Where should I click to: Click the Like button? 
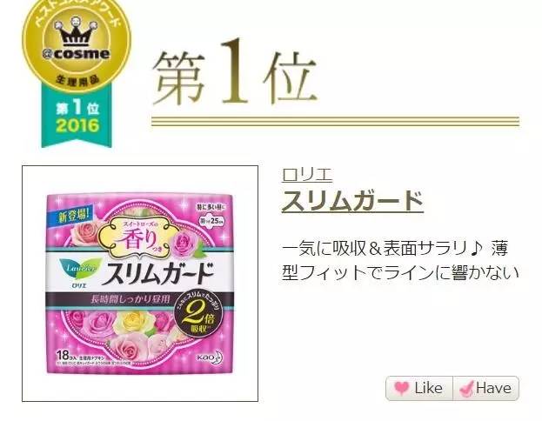click(x=419, y=388)
